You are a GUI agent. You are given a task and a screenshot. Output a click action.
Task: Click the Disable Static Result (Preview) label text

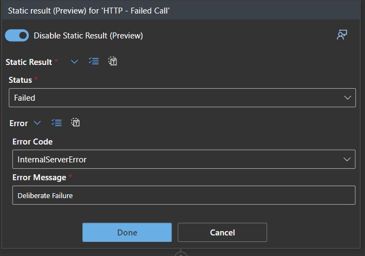(x=88, y=36)
